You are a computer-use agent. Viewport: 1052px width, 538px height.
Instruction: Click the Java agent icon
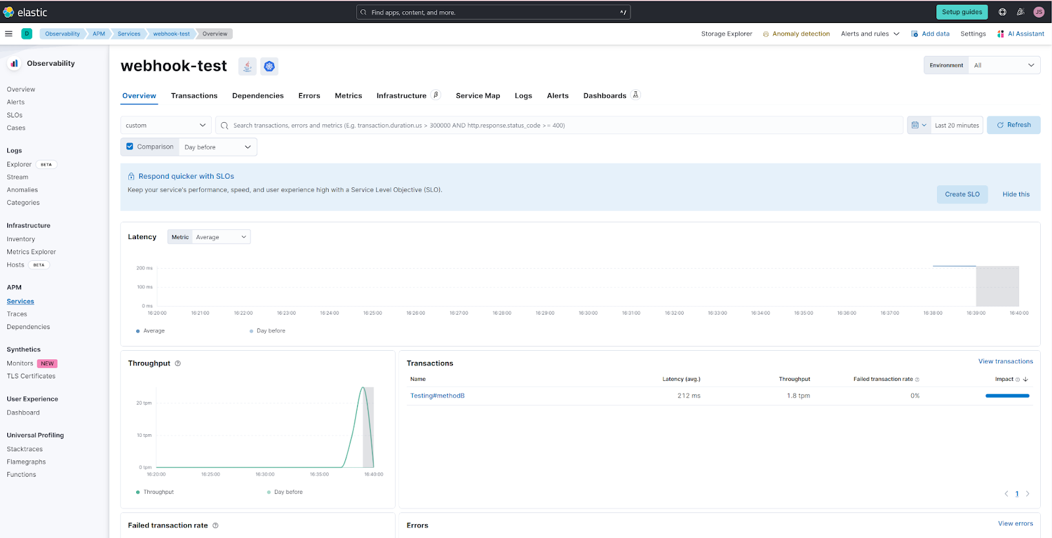coord(247,66)
